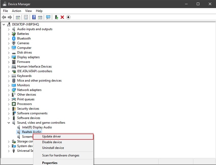
Task: Select the Firmware label
Action: point(24,62)
